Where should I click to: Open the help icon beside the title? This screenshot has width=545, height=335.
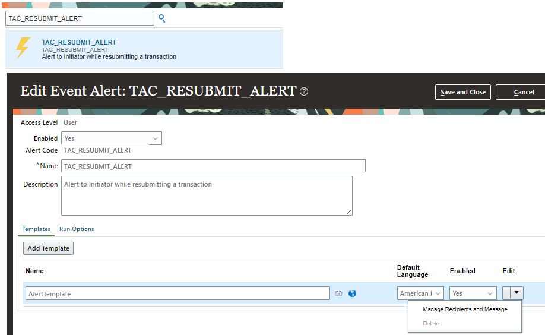[x=304, y=91]
